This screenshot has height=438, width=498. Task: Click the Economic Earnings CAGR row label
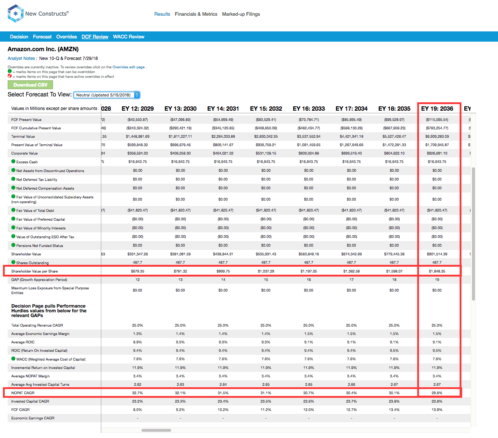coord(33,418)
